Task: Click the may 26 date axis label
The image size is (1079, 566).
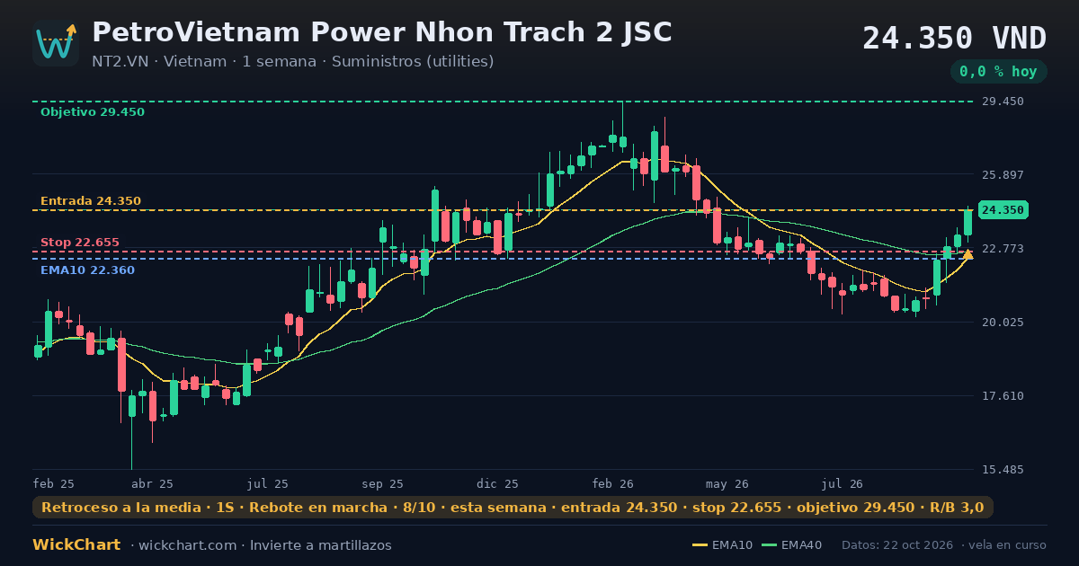Action: click(x=728, y=483)
